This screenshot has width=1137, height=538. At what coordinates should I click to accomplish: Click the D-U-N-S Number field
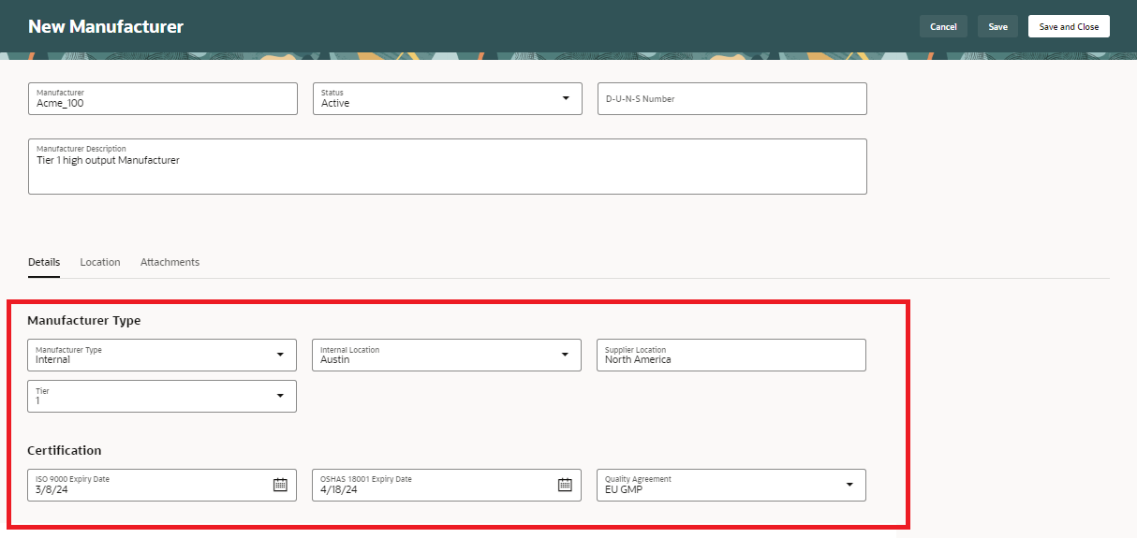pos(732,98)
